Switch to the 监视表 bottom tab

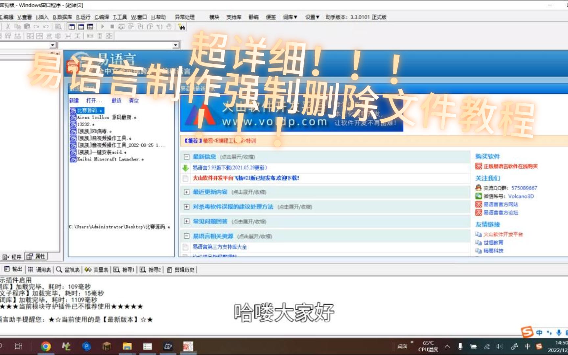tap(68, 270)
